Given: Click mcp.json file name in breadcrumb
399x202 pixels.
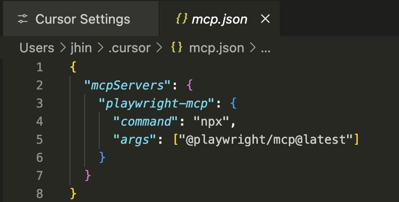Looking at the screenshot, I should 216,48.
